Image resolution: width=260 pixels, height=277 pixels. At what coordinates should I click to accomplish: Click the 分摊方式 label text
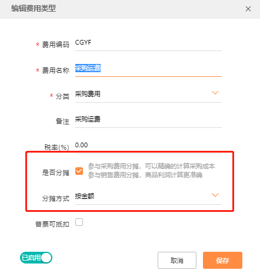[56, 198]
